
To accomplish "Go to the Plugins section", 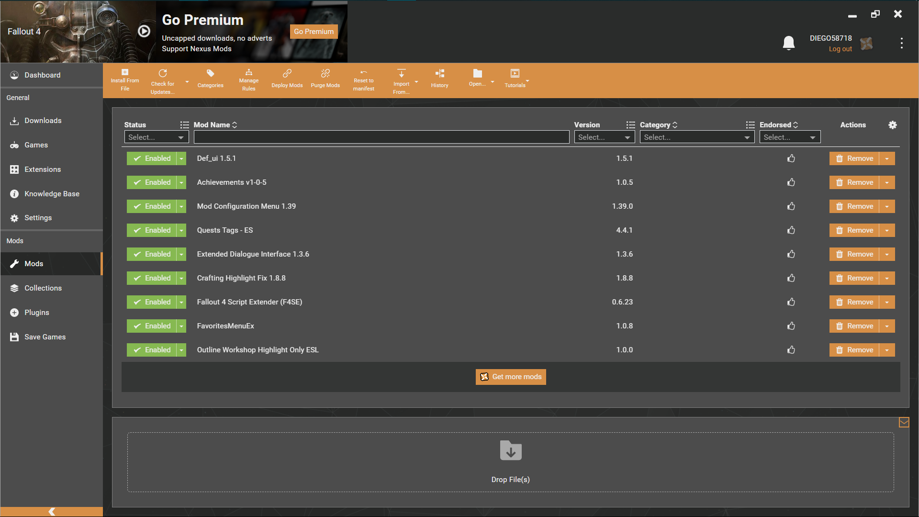I will coord(37,313).
